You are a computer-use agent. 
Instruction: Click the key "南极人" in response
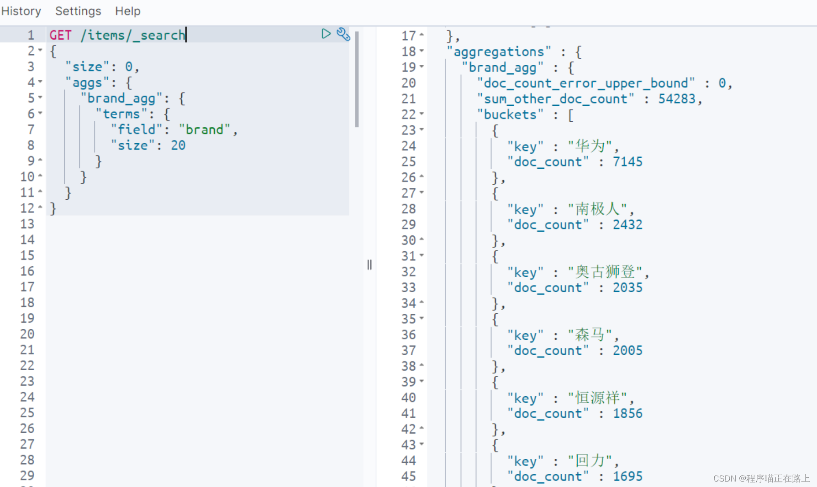597,209
